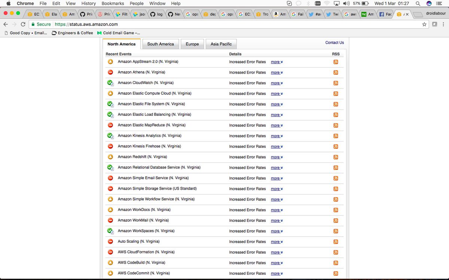Screen dimensions: 449x280
Task: Expand more details for AWS CodeCommit
Action: point(277,274)
